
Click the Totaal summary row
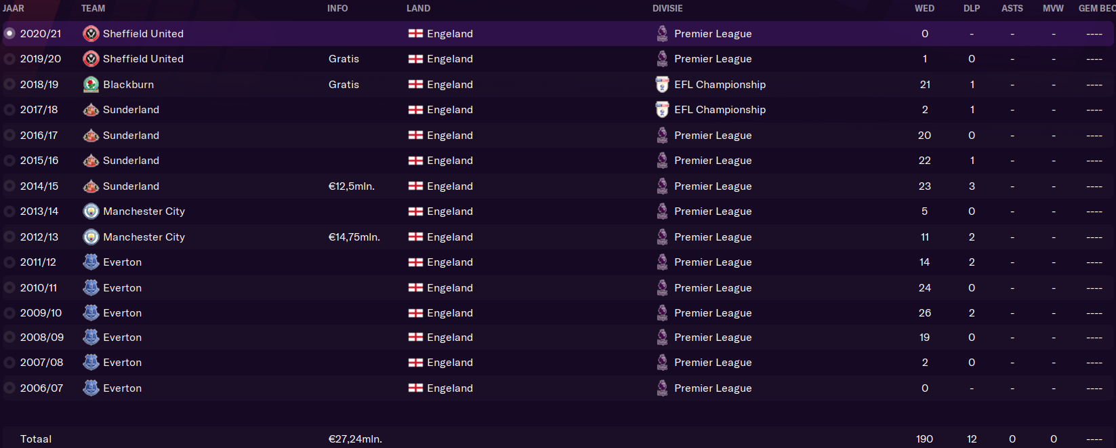click(x=558, y=439)
